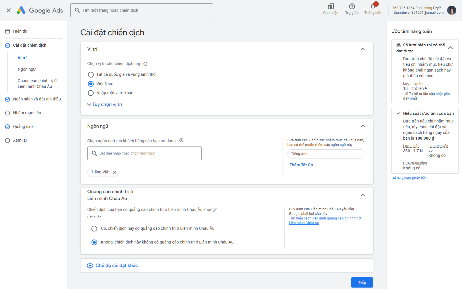Jump to Ngôn ngữ subsection in sidebar

pos(27,69)
